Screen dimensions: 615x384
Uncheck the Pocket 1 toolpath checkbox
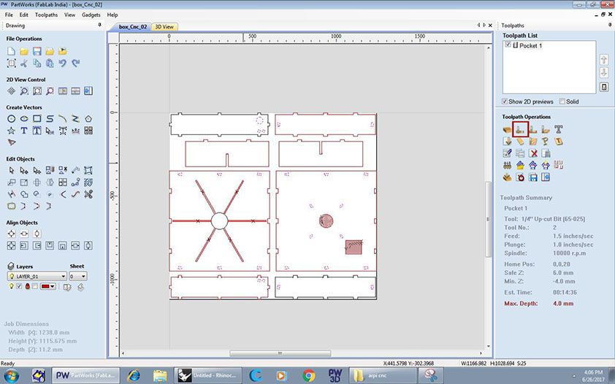pos(508,45)
